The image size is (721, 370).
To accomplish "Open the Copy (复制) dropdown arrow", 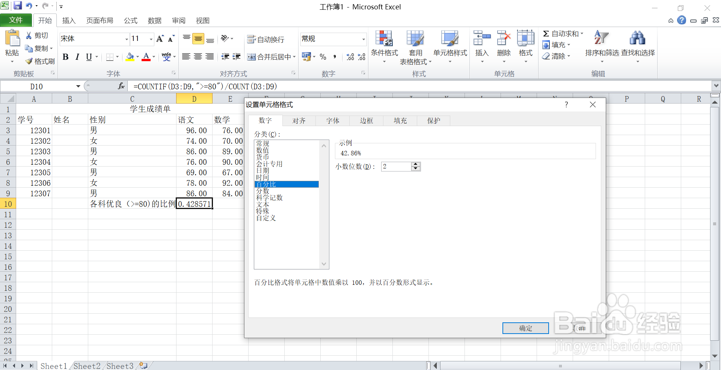I will tap(51, 48).
